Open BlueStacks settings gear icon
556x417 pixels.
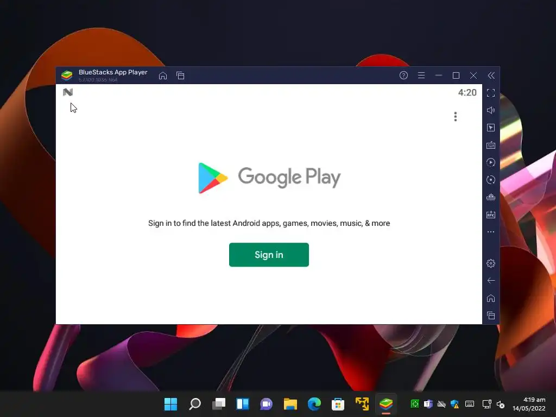click(x=491, y=263)
